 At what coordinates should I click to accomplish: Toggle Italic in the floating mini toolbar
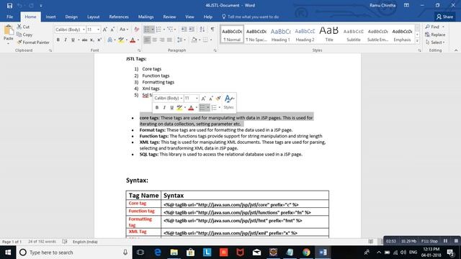pos(164,107)
